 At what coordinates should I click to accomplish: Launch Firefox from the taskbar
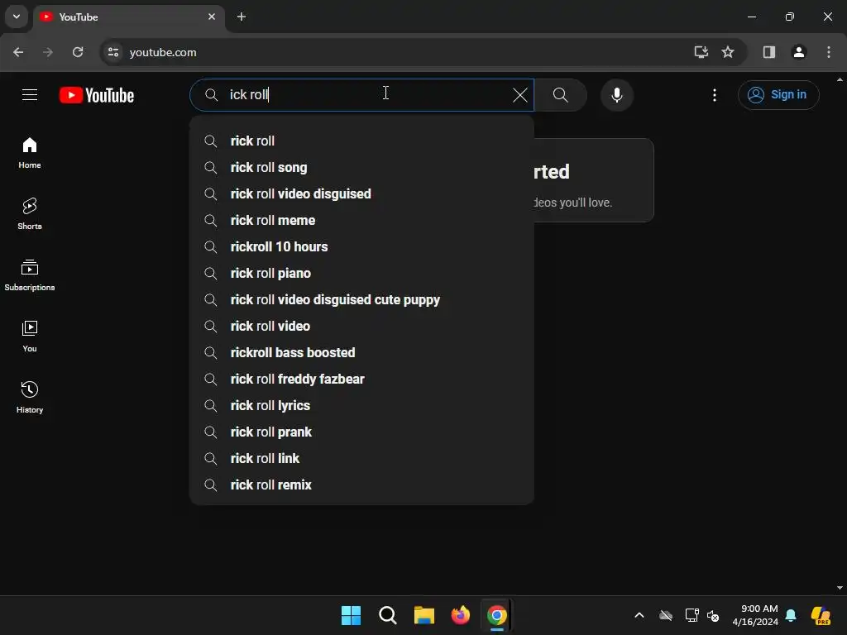point(460,615)
